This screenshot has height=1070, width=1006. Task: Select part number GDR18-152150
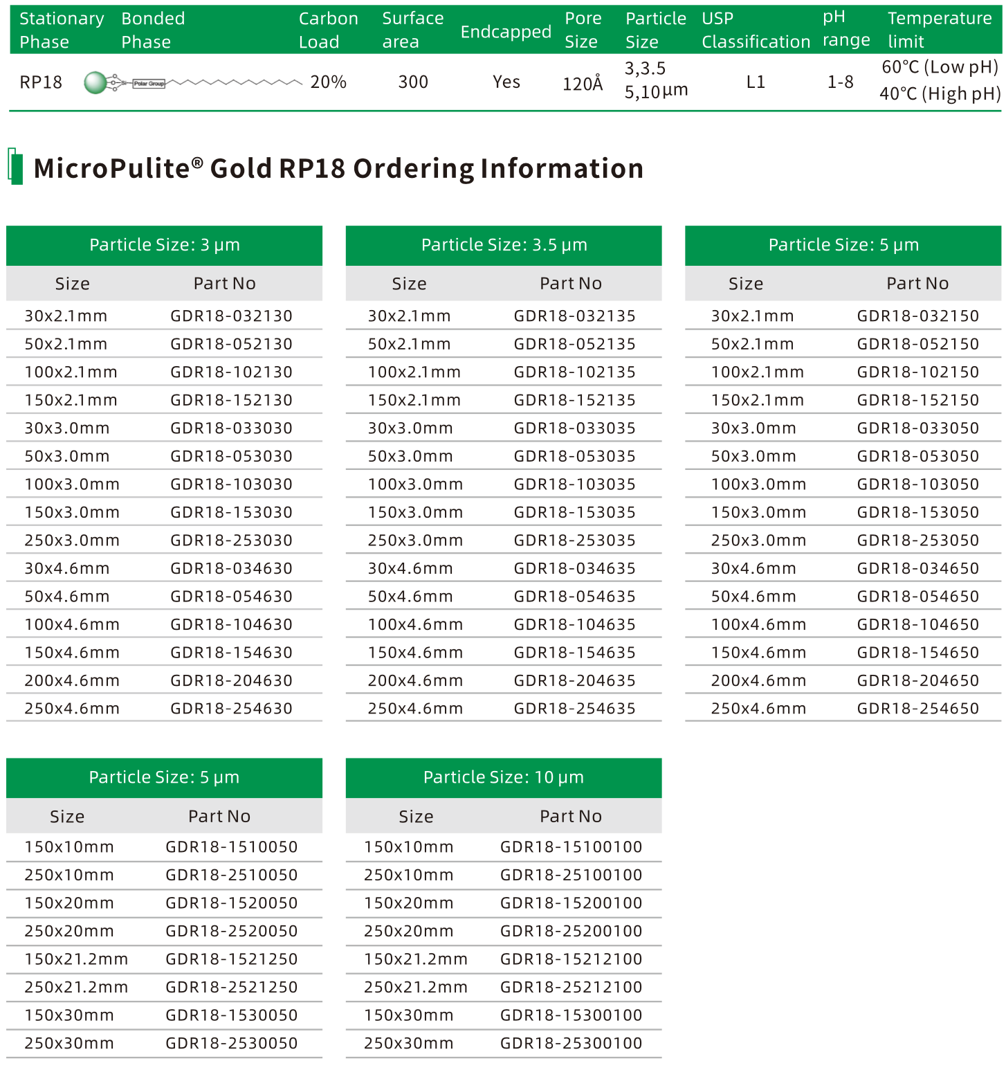[x=917, y=400]
